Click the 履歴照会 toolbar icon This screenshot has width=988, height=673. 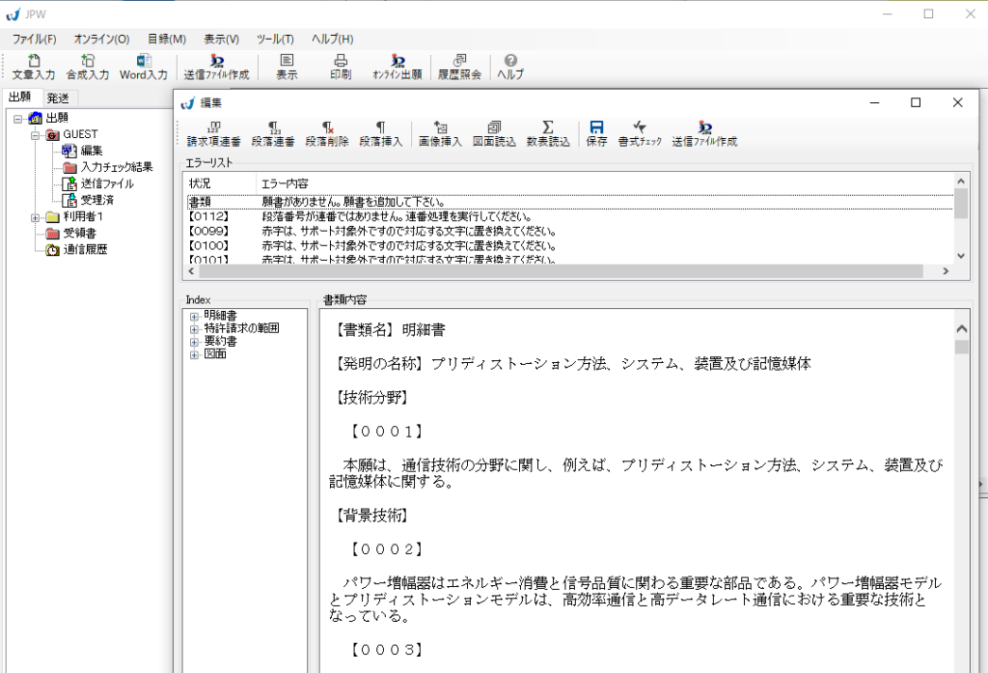459,66
